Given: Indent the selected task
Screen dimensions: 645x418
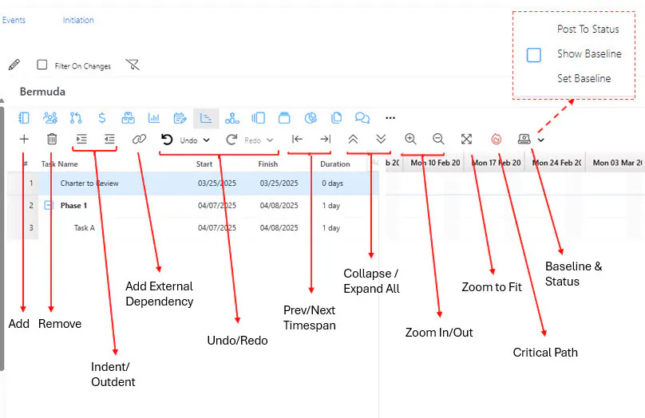Looking at the screenshot, I should pyautogui.click(x=81, y=140).
